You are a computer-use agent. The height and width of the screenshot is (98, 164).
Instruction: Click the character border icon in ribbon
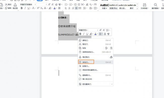point(59,8)
